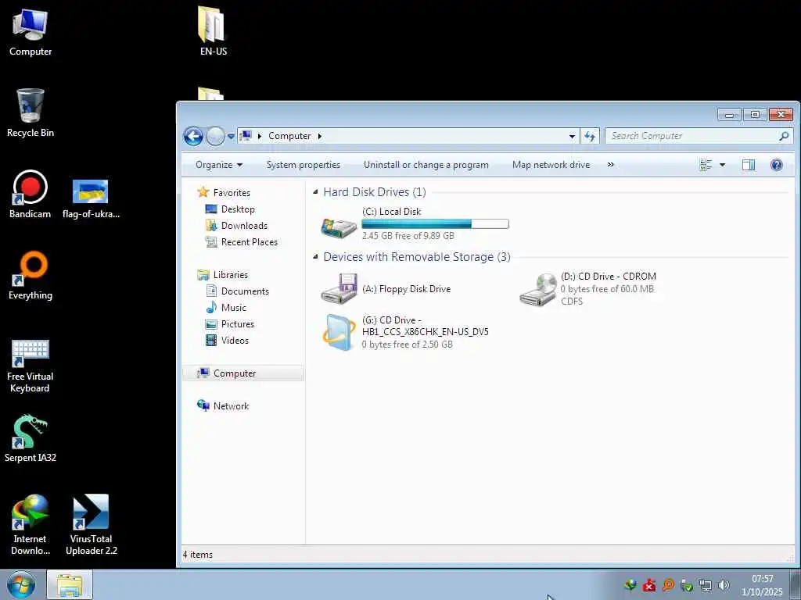Image resolution: width=801 pixels, height=600 pixels.
Task: Click the Search Computer input field
Action: click(x=691, y=136)
